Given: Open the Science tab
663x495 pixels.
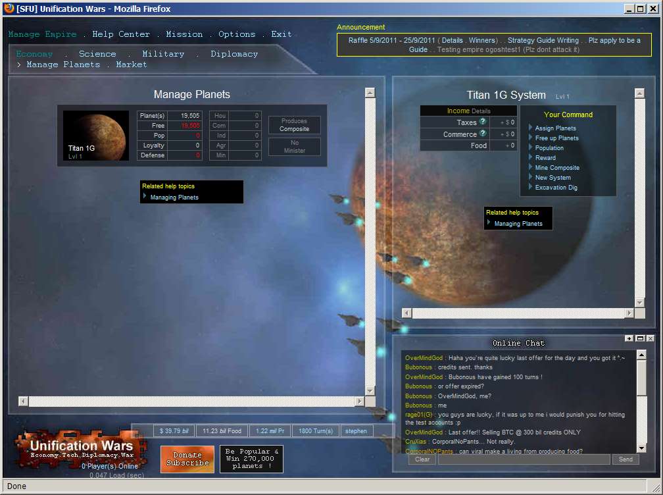Looking at the screenshot, I should click(x=97, y=54).
